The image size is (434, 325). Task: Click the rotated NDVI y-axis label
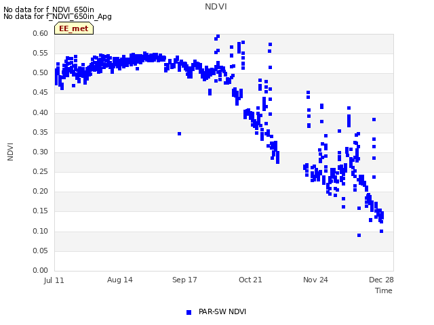pyautogui.click(x=10, y=152)
